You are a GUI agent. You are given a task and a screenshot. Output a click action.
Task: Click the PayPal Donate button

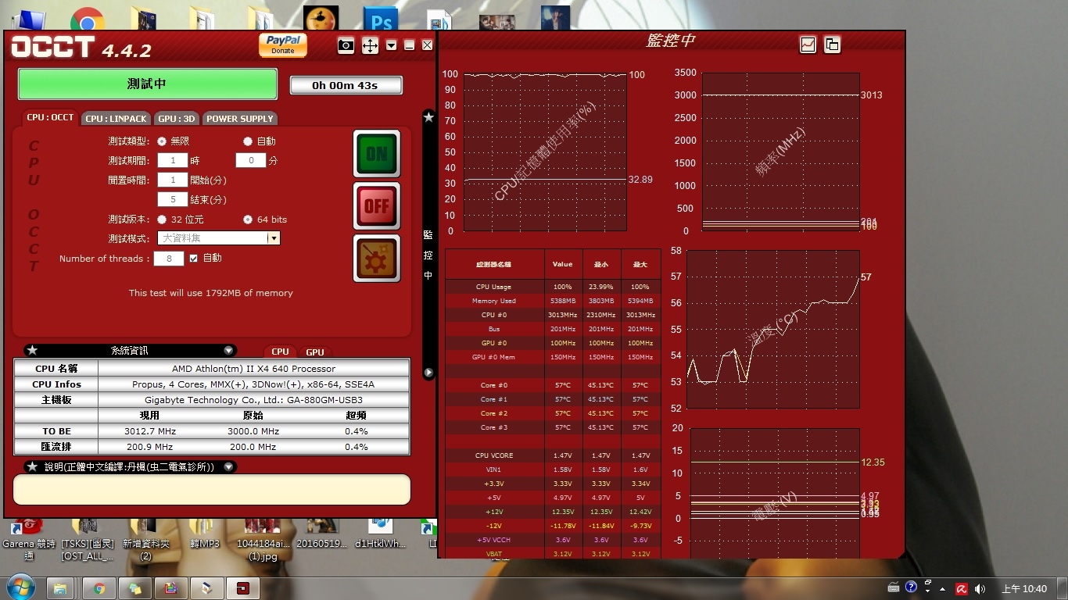[x=283, y=45]
